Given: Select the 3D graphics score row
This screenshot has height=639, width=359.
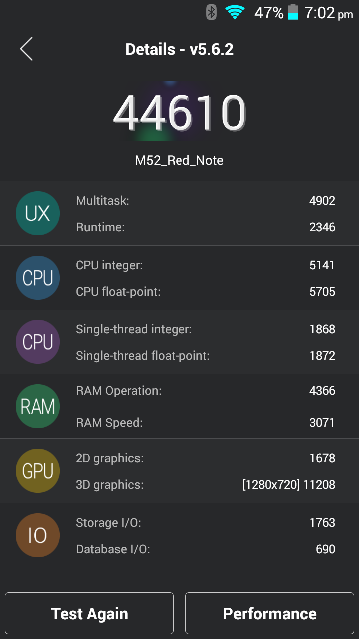Looking at the screenshot, I should point(205,485).
